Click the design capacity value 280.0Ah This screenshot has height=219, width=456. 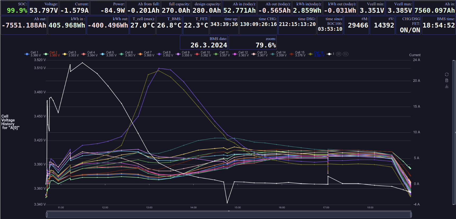click(207, 10)
